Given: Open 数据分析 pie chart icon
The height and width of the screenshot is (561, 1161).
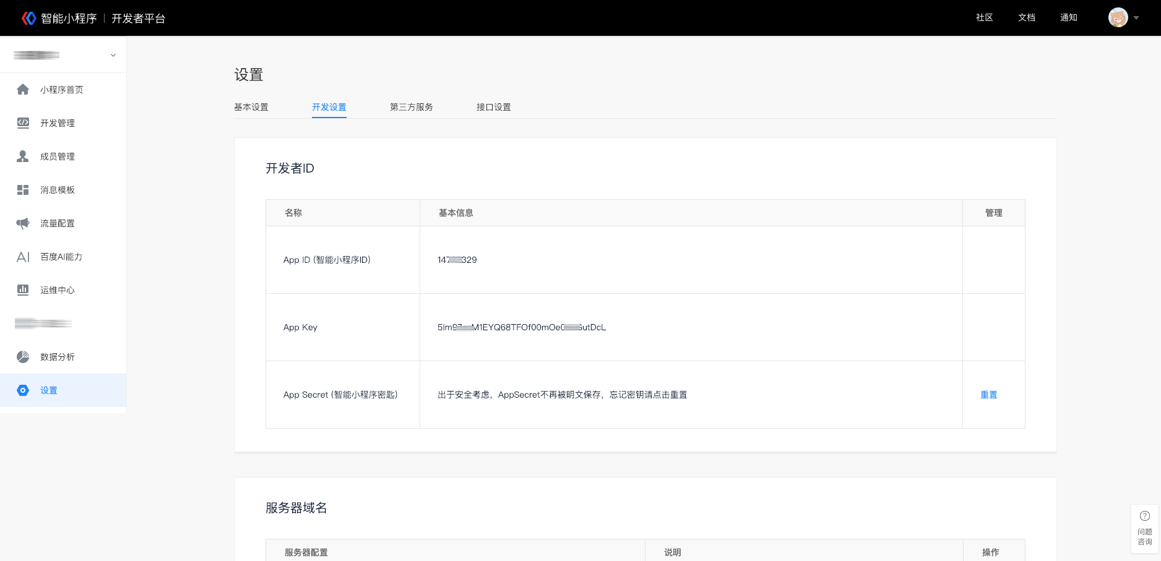Looking at the screenshot, I should 23,357.
